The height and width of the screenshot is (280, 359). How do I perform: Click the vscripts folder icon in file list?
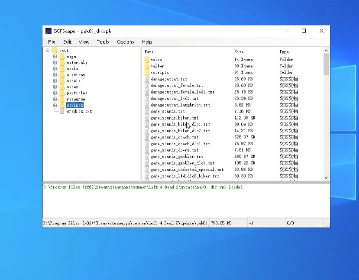147,72
